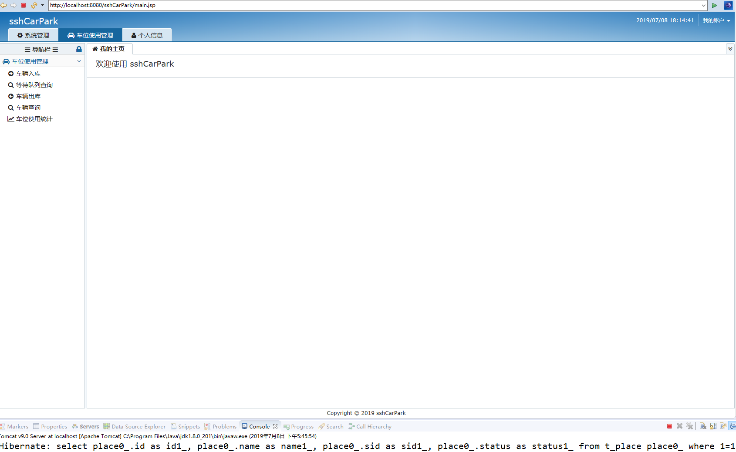The image size is (736, 452).
Task: Open 车位使用管理 top navigation tab
Action: coord(90,35)
